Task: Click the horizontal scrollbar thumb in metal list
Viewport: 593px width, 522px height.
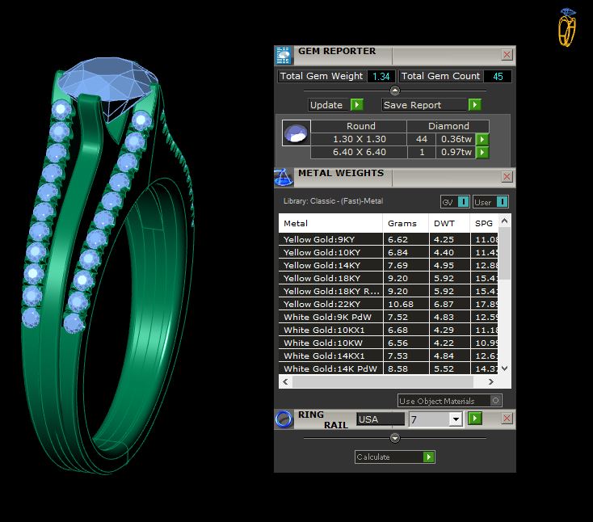Action: click(x=383, y=381)
